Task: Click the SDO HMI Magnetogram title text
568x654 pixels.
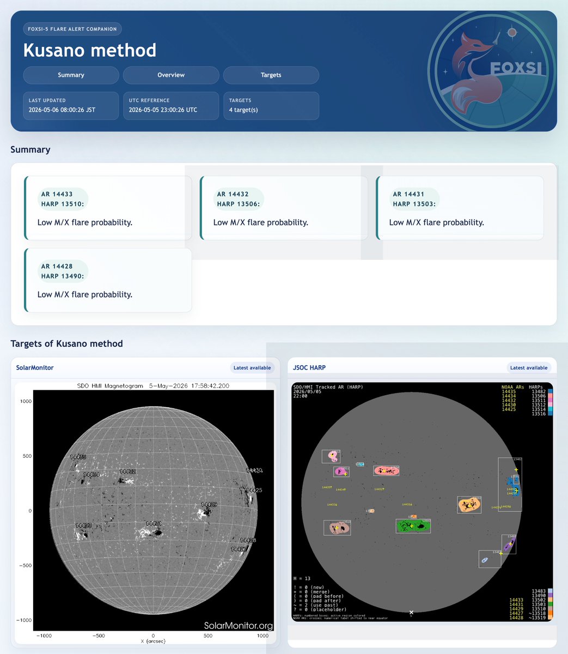Action: pos(152,386)
